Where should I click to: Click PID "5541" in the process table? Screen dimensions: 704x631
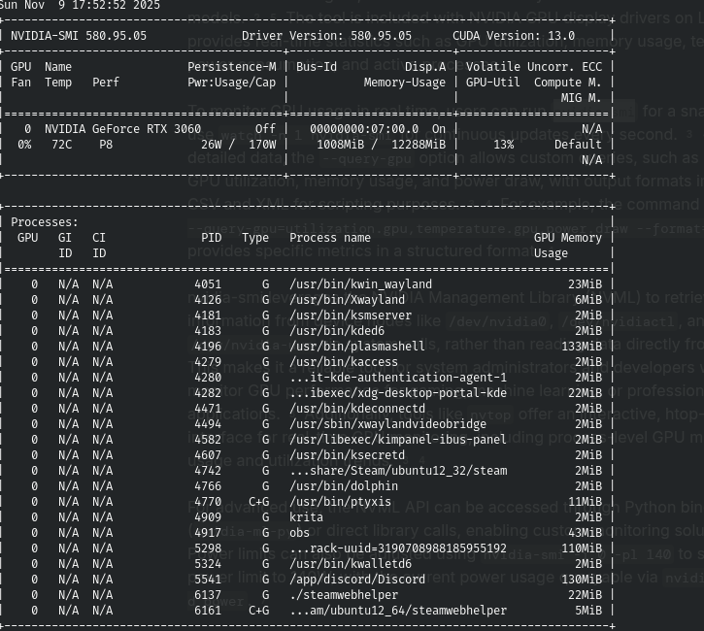(208, 580)
